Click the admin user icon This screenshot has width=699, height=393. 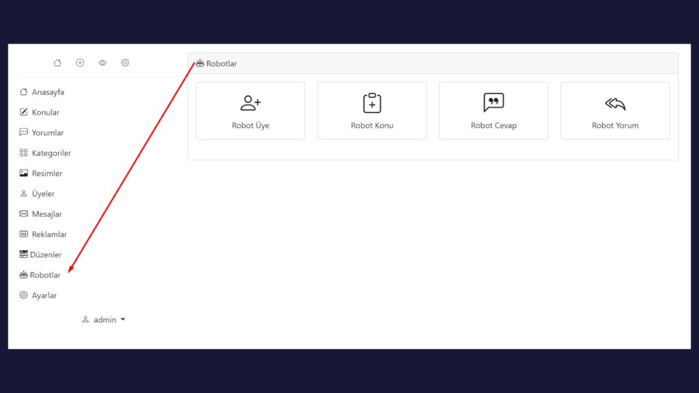pos(85,319)
